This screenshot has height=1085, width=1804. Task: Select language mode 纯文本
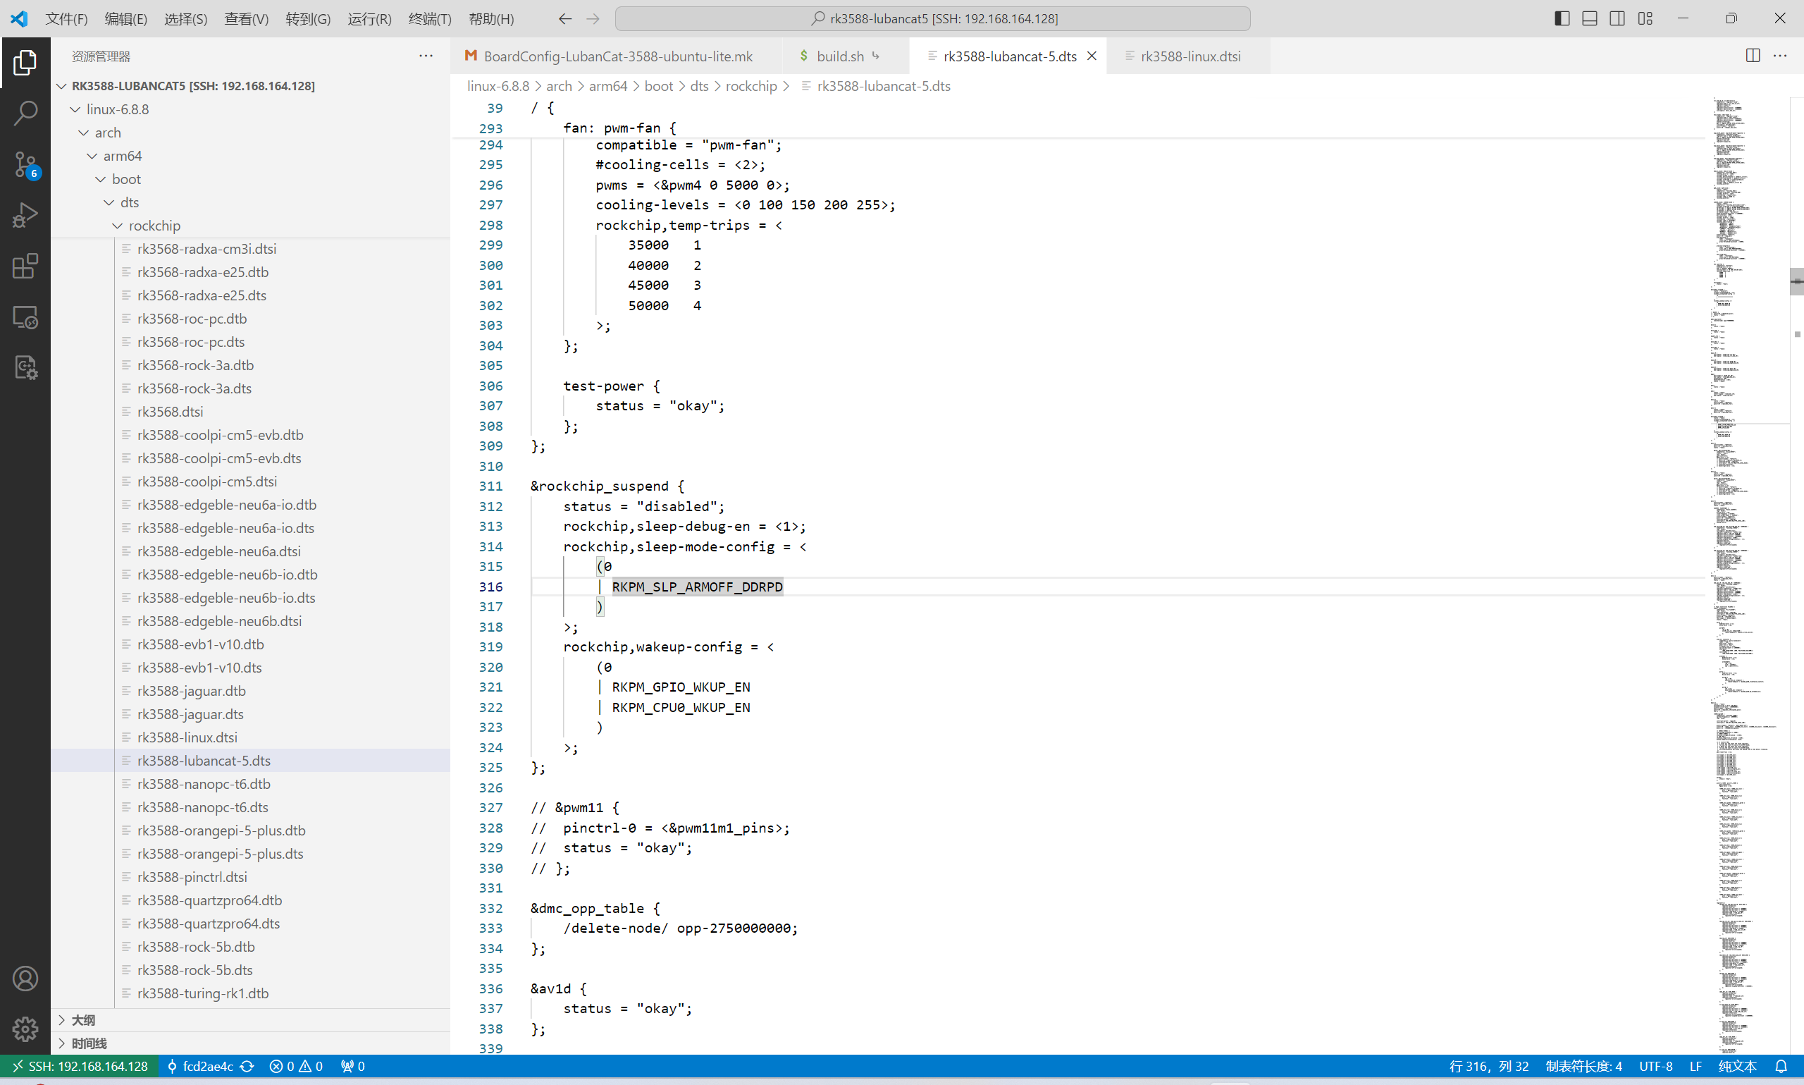click(1738, 1066)
